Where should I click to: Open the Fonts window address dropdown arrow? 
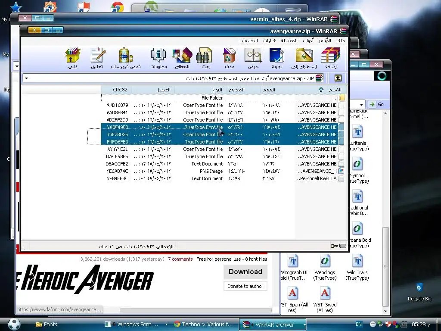point(361,104)
